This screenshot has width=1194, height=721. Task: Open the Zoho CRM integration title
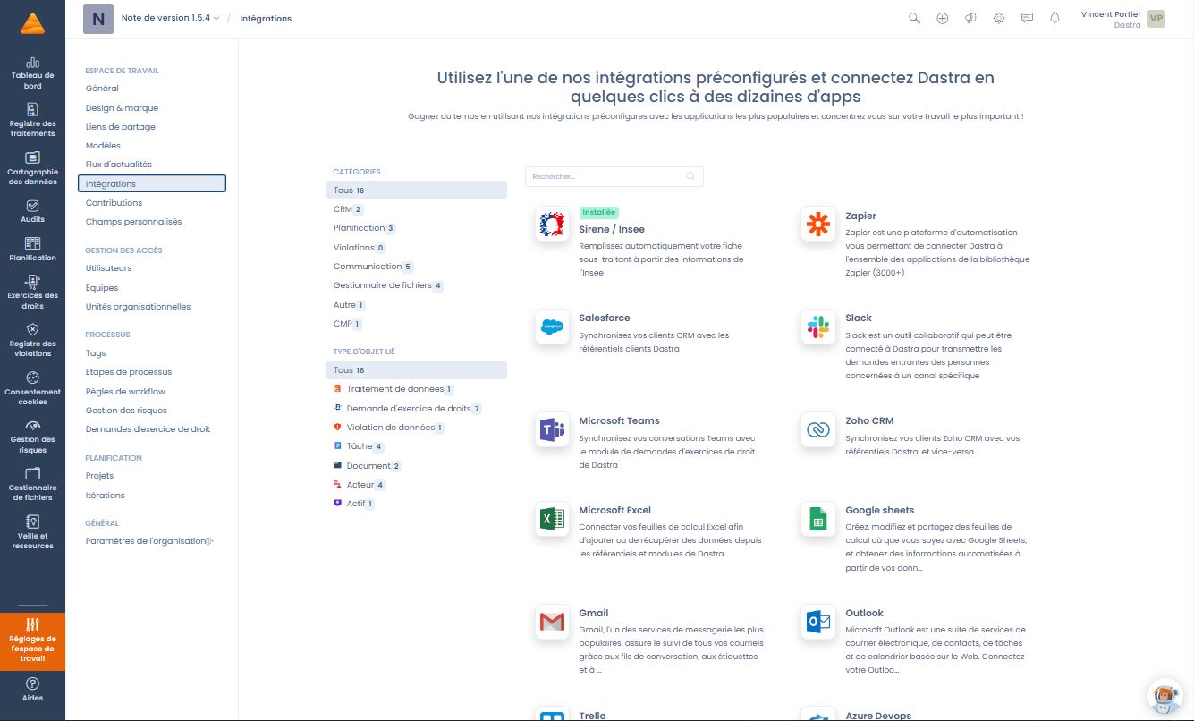tap(869, 420)
